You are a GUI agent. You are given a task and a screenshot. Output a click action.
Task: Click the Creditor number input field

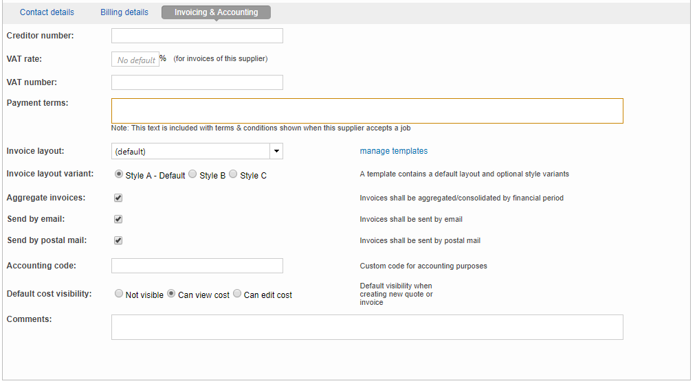coord(197,36)
